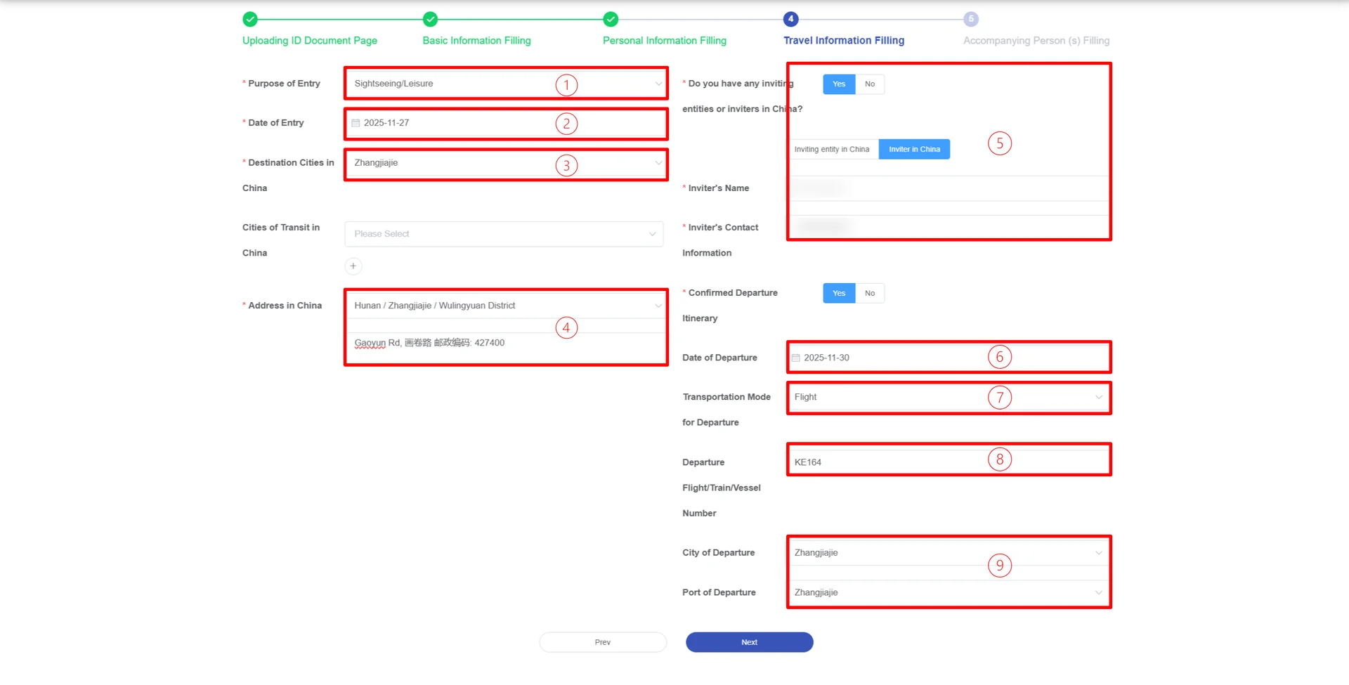Open the Destination Cities in China dropdown

click(506, 163)
